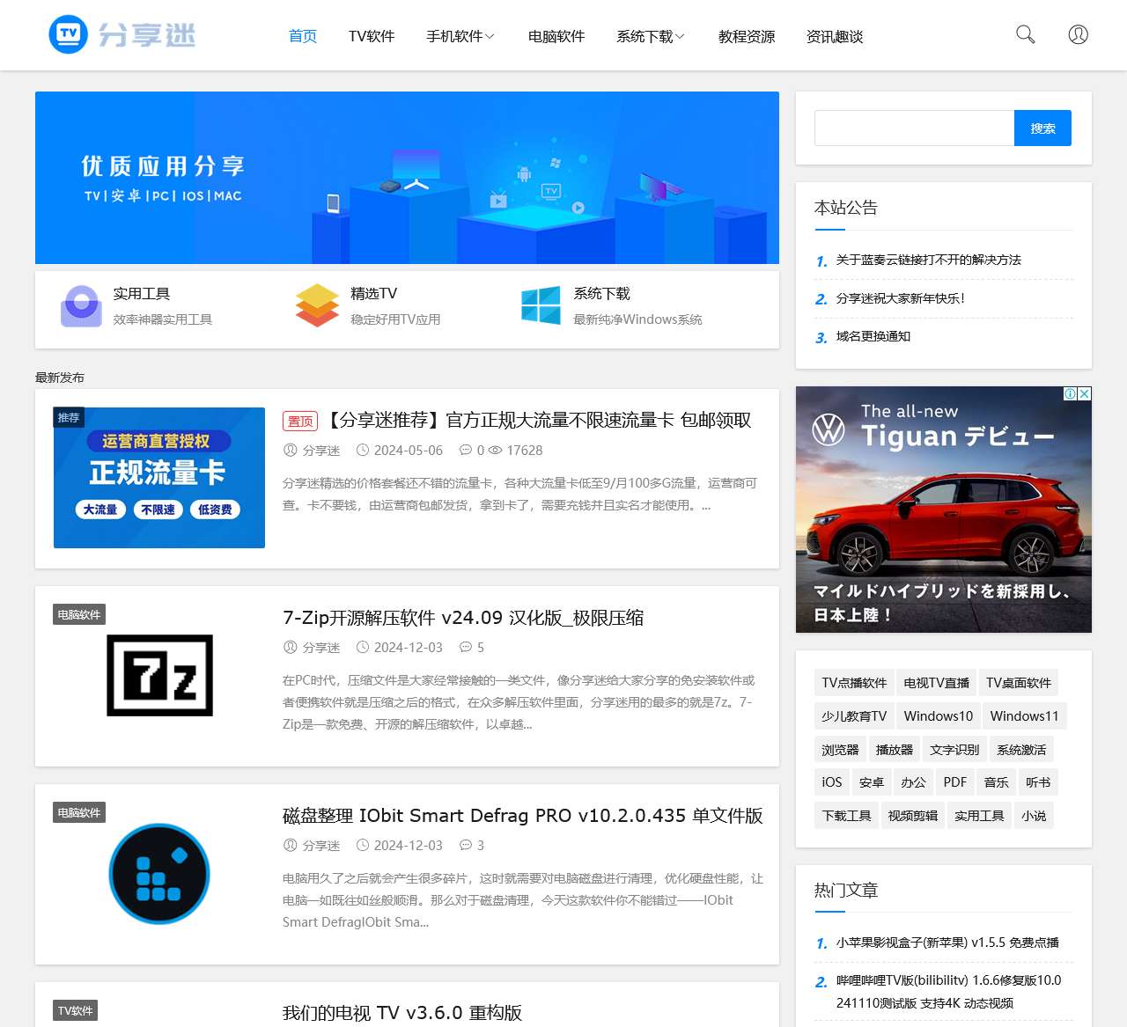Viewport: 1127px width, 1027px height.
Task: Expand the 手机软件 dropdown menu
Action: (x=460, y=36)
